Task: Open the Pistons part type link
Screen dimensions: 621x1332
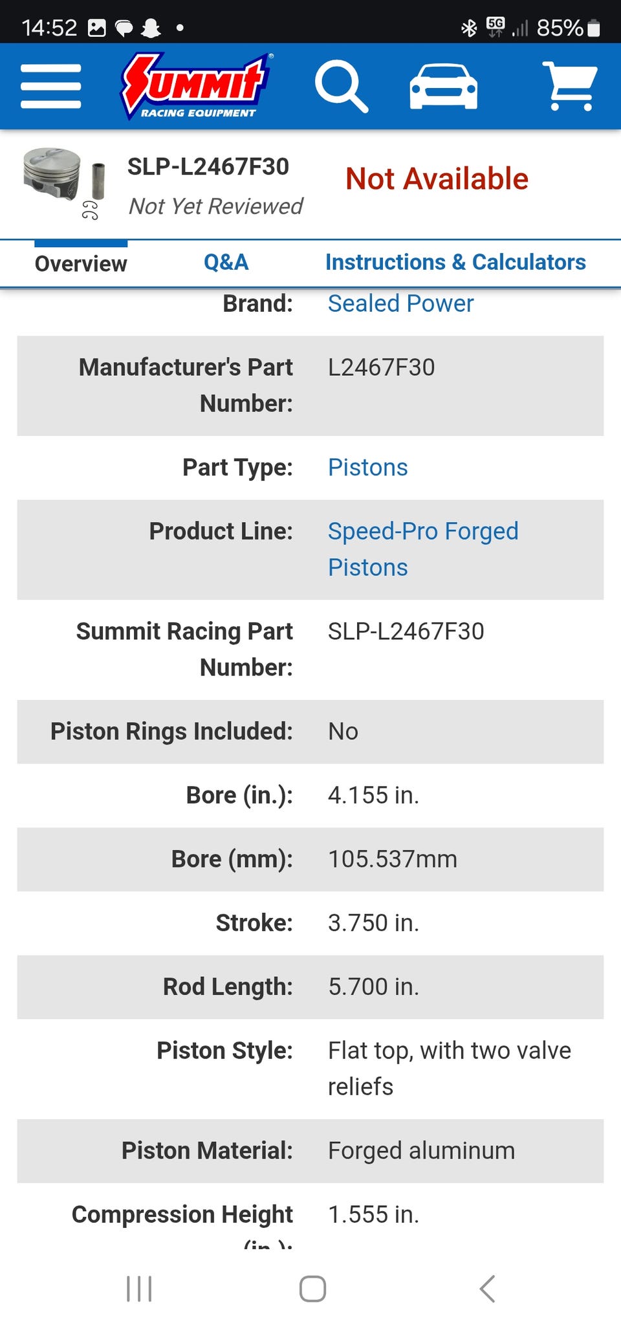Action: [x=367, y=467]
